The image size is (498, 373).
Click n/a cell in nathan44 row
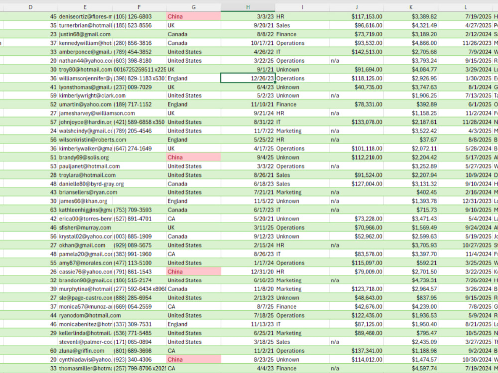pos(357,61)
